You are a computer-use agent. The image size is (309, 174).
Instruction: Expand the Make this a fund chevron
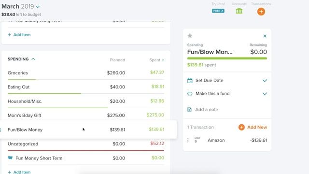(265, 94)
